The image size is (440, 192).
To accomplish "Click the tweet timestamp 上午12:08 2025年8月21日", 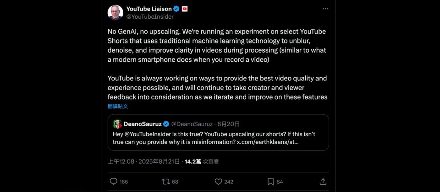I will (x=143, y=161).
